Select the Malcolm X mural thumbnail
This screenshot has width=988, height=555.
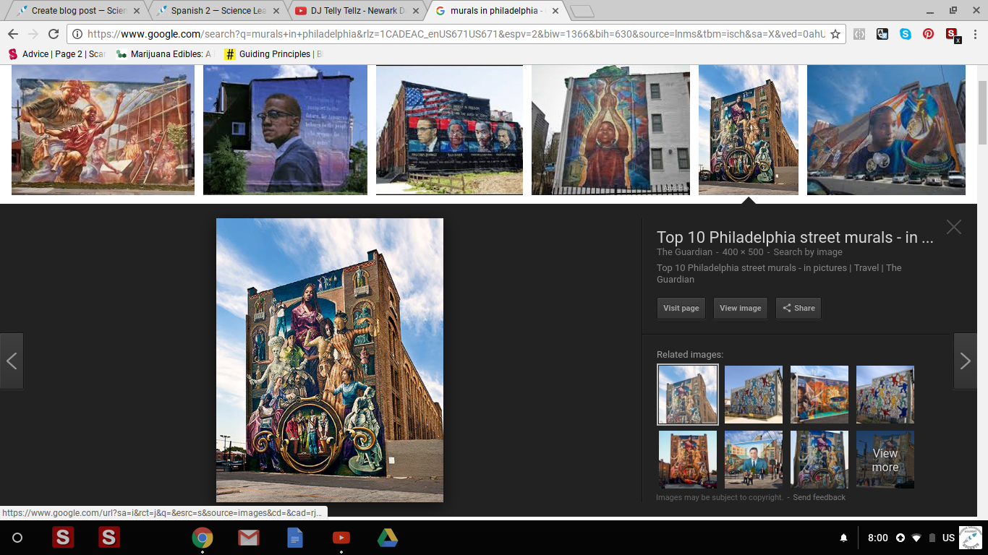[285, 130]
